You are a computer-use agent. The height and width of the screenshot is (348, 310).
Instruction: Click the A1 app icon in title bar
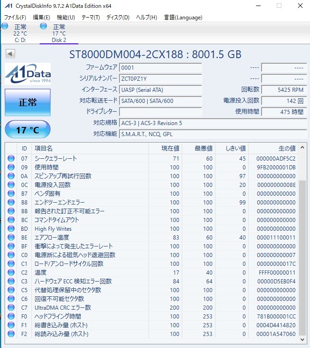click(x=8, y=6)
